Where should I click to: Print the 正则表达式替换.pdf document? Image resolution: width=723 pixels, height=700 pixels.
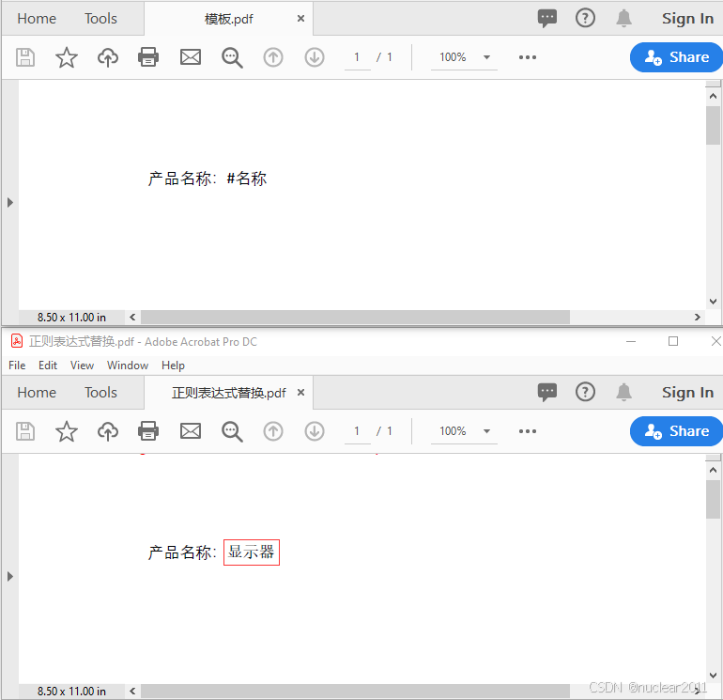pos(148,431)
